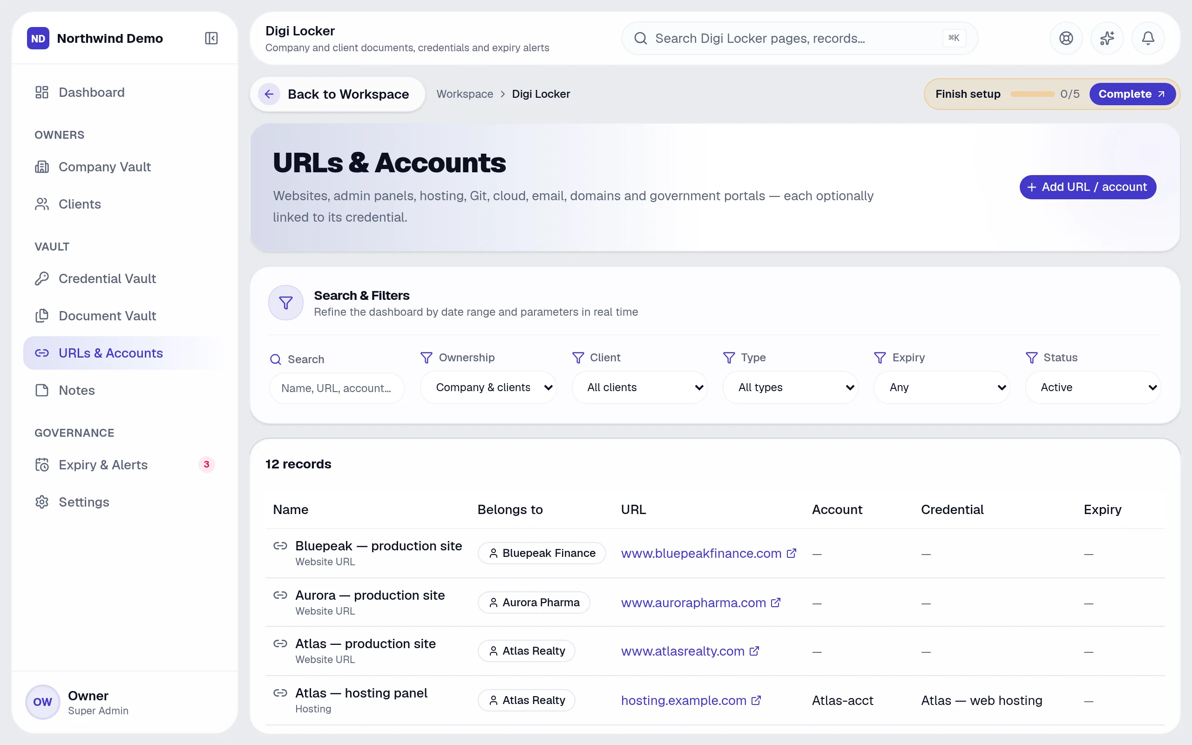1192x745 pixels.
Task: Open external link icon for hosting.example.com
Action: coord(756,700)
